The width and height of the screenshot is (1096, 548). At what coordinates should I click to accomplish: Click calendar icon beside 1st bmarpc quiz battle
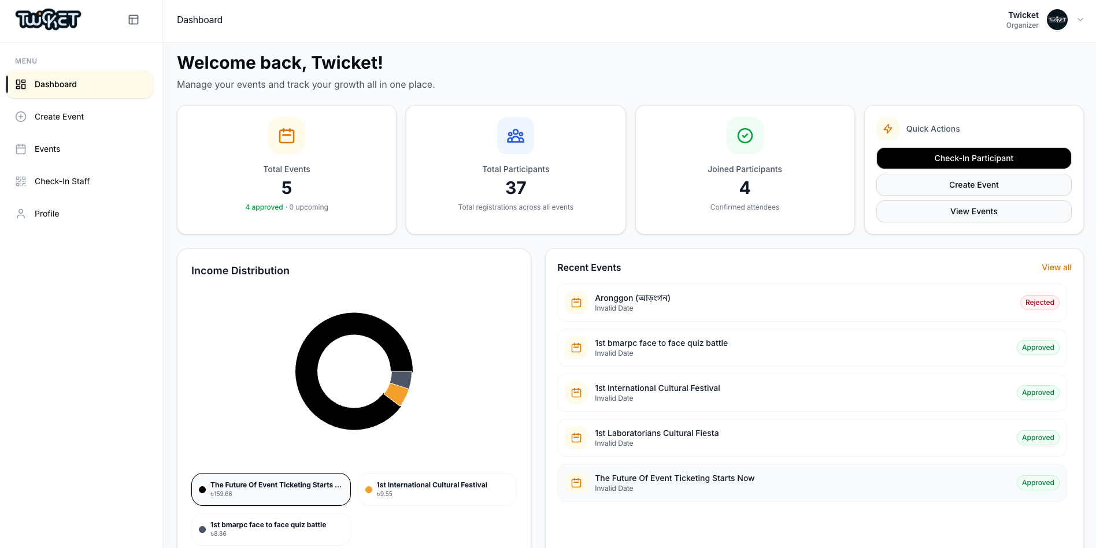(x=576, y=348)
